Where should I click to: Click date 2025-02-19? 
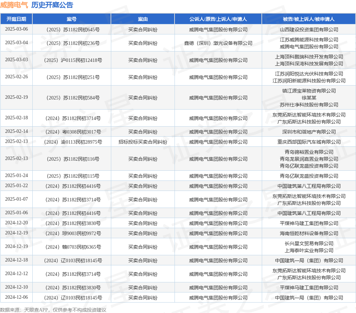[16, 97]
